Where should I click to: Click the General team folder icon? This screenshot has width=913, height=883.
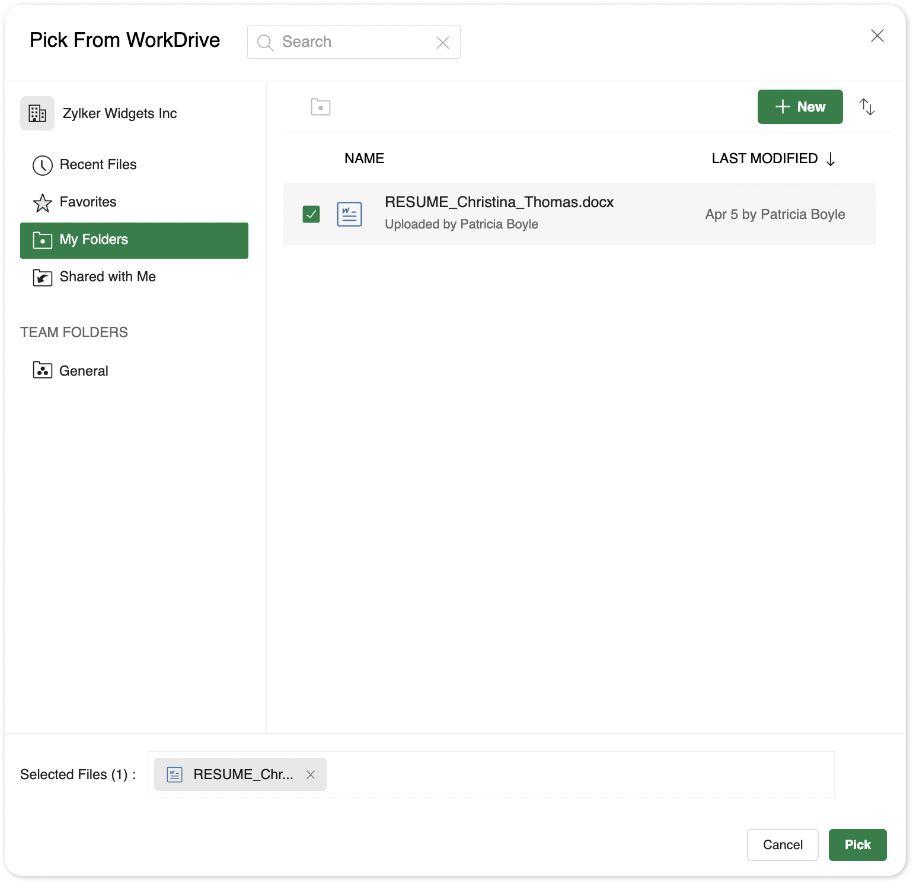tap(43, 370)
